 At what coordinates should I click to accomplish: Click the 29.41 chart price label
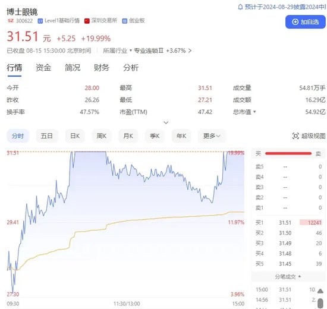[x=12, y=222]
